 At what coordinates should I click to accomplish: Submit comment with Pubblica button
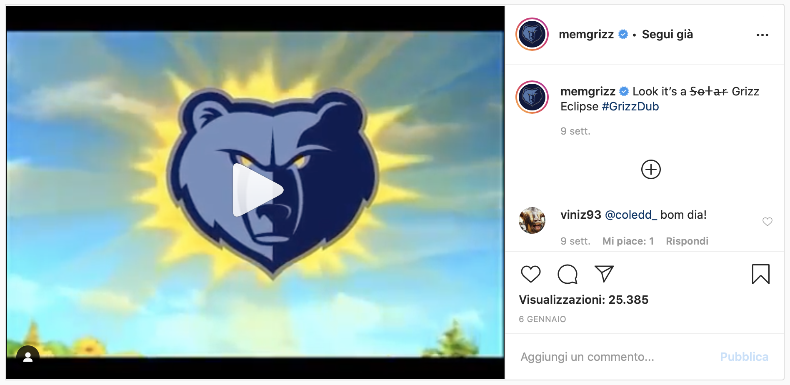(744, 357)
